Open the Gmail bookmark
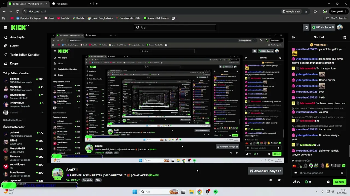 [x=49, y=18]
